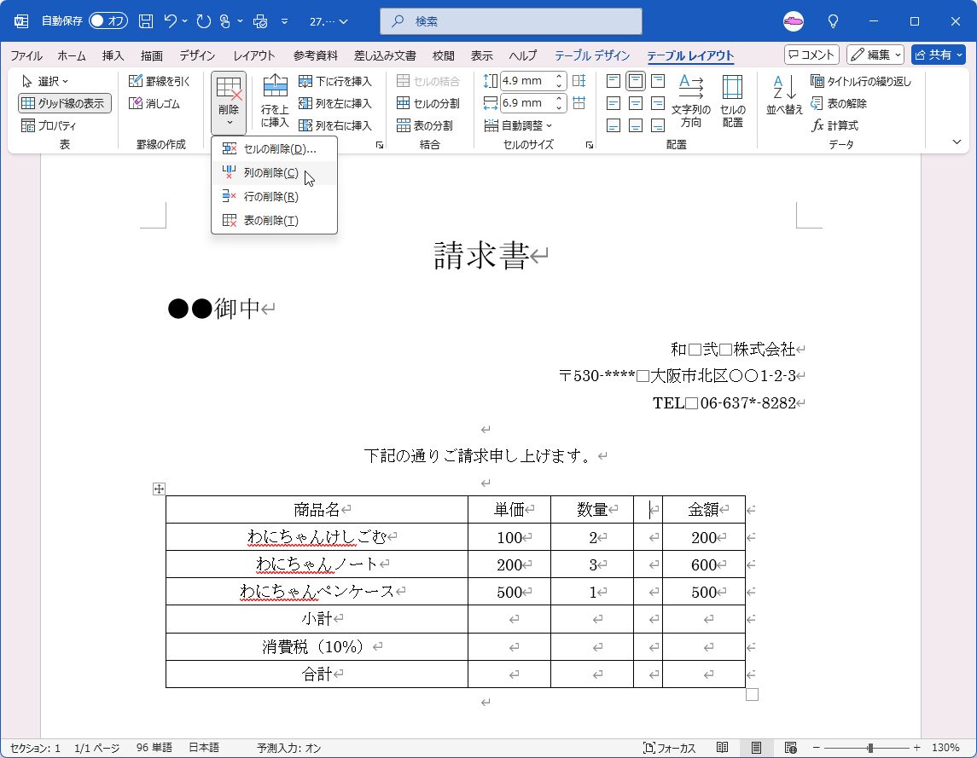The image size is (977, 758).
Task: Select align top left cell option
Action: (x=614, y=81)
